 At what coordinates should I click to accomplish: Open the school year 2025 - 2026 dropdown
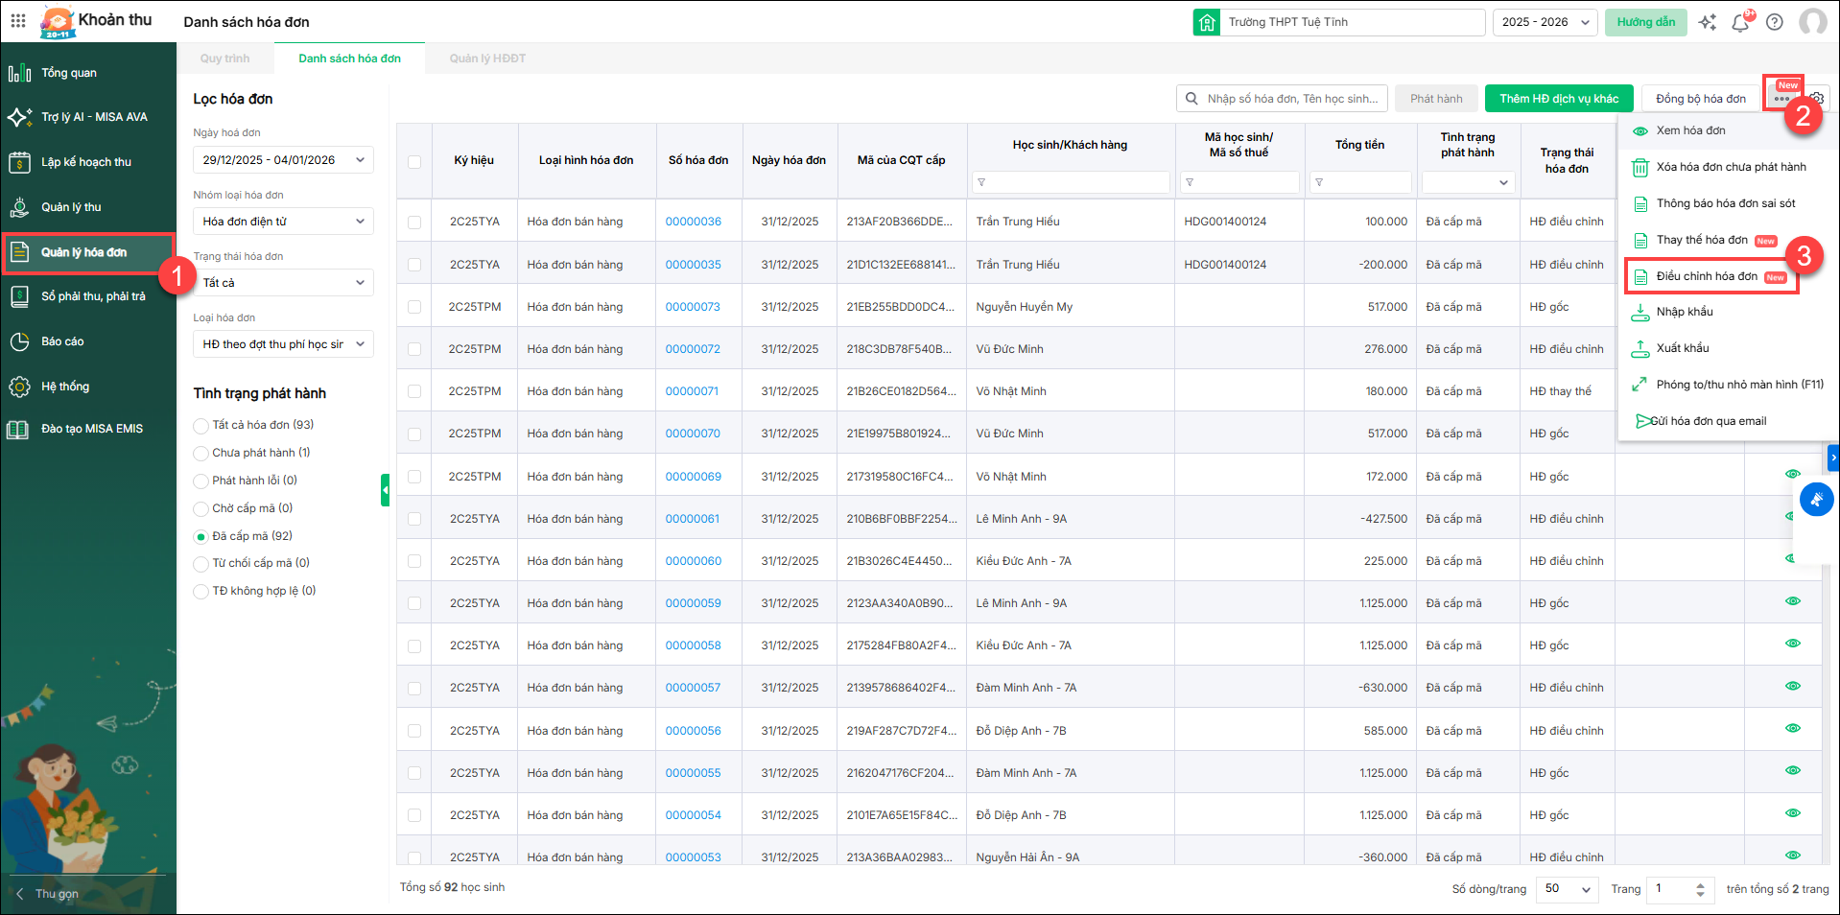click(1544, 22)
